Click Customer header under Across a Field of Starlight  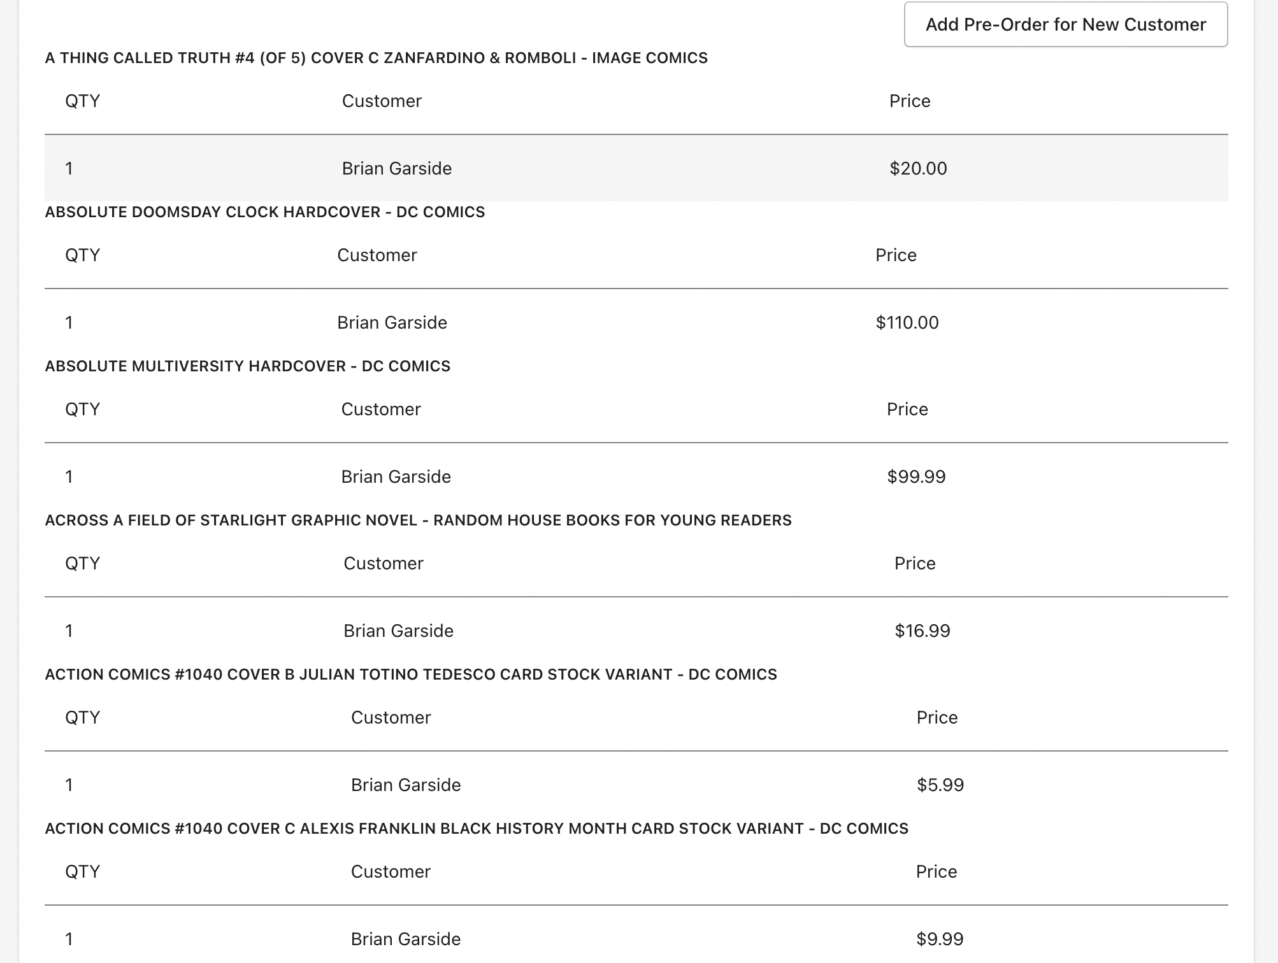pos(384,564)
